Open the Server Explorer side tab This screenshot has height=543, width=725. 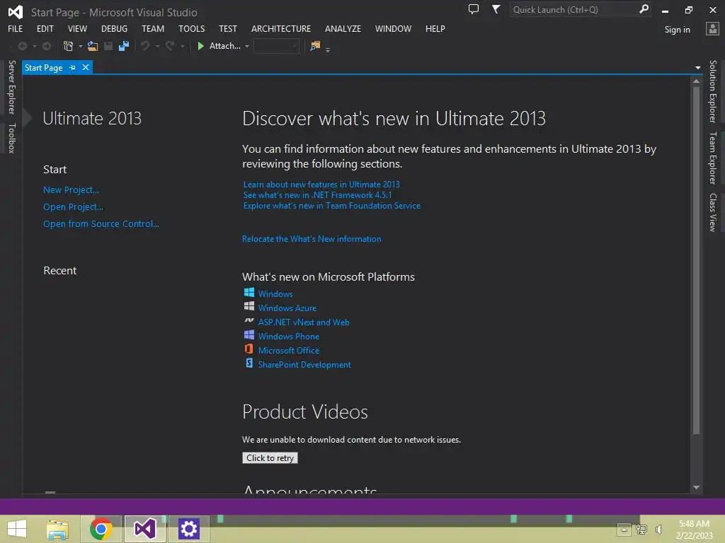(x=11, y=87)
